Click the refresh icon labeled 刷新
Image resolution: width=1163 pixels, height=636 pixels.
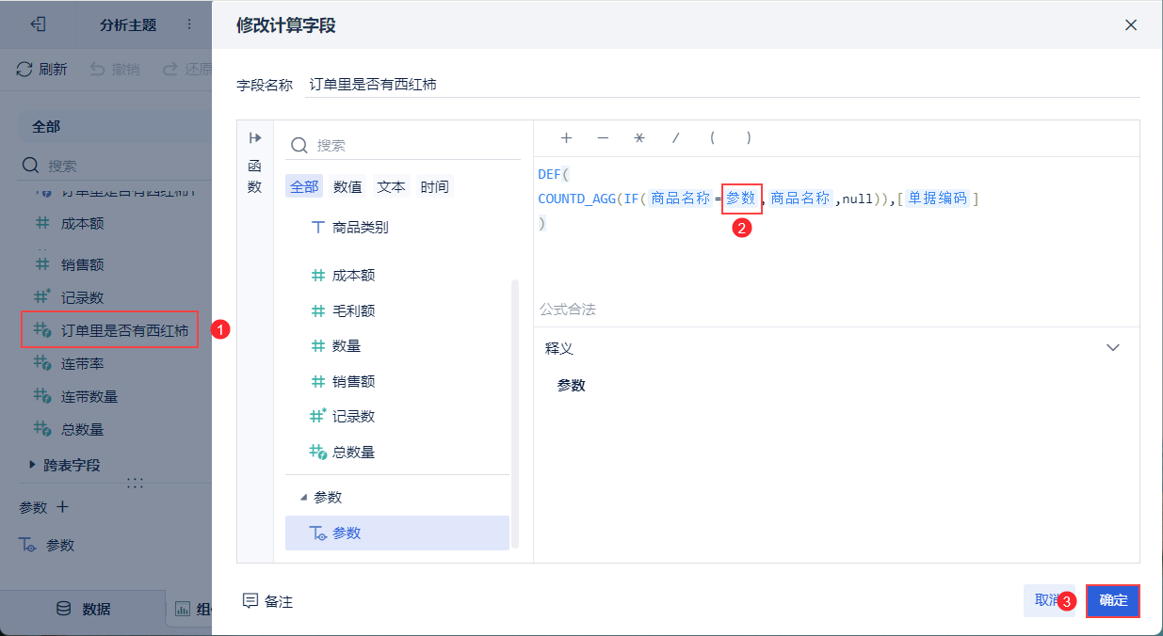pos(25,70)
